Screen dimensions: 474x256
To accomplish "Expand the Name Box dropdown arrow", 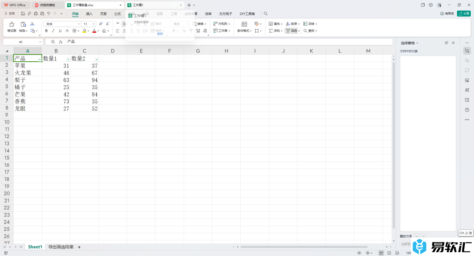I will 40,42.
